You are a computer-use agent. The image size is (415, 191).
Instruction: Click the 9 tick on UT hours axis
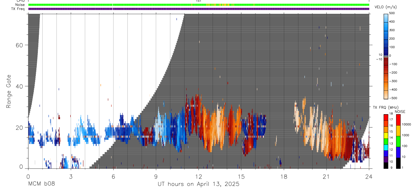(x=156, y=176)
